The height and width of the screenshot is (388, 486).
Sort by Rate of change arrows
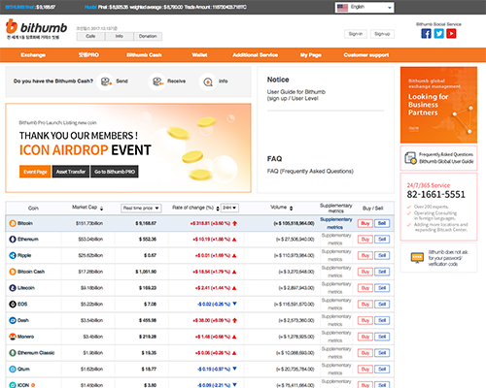[x=218, y=209]
